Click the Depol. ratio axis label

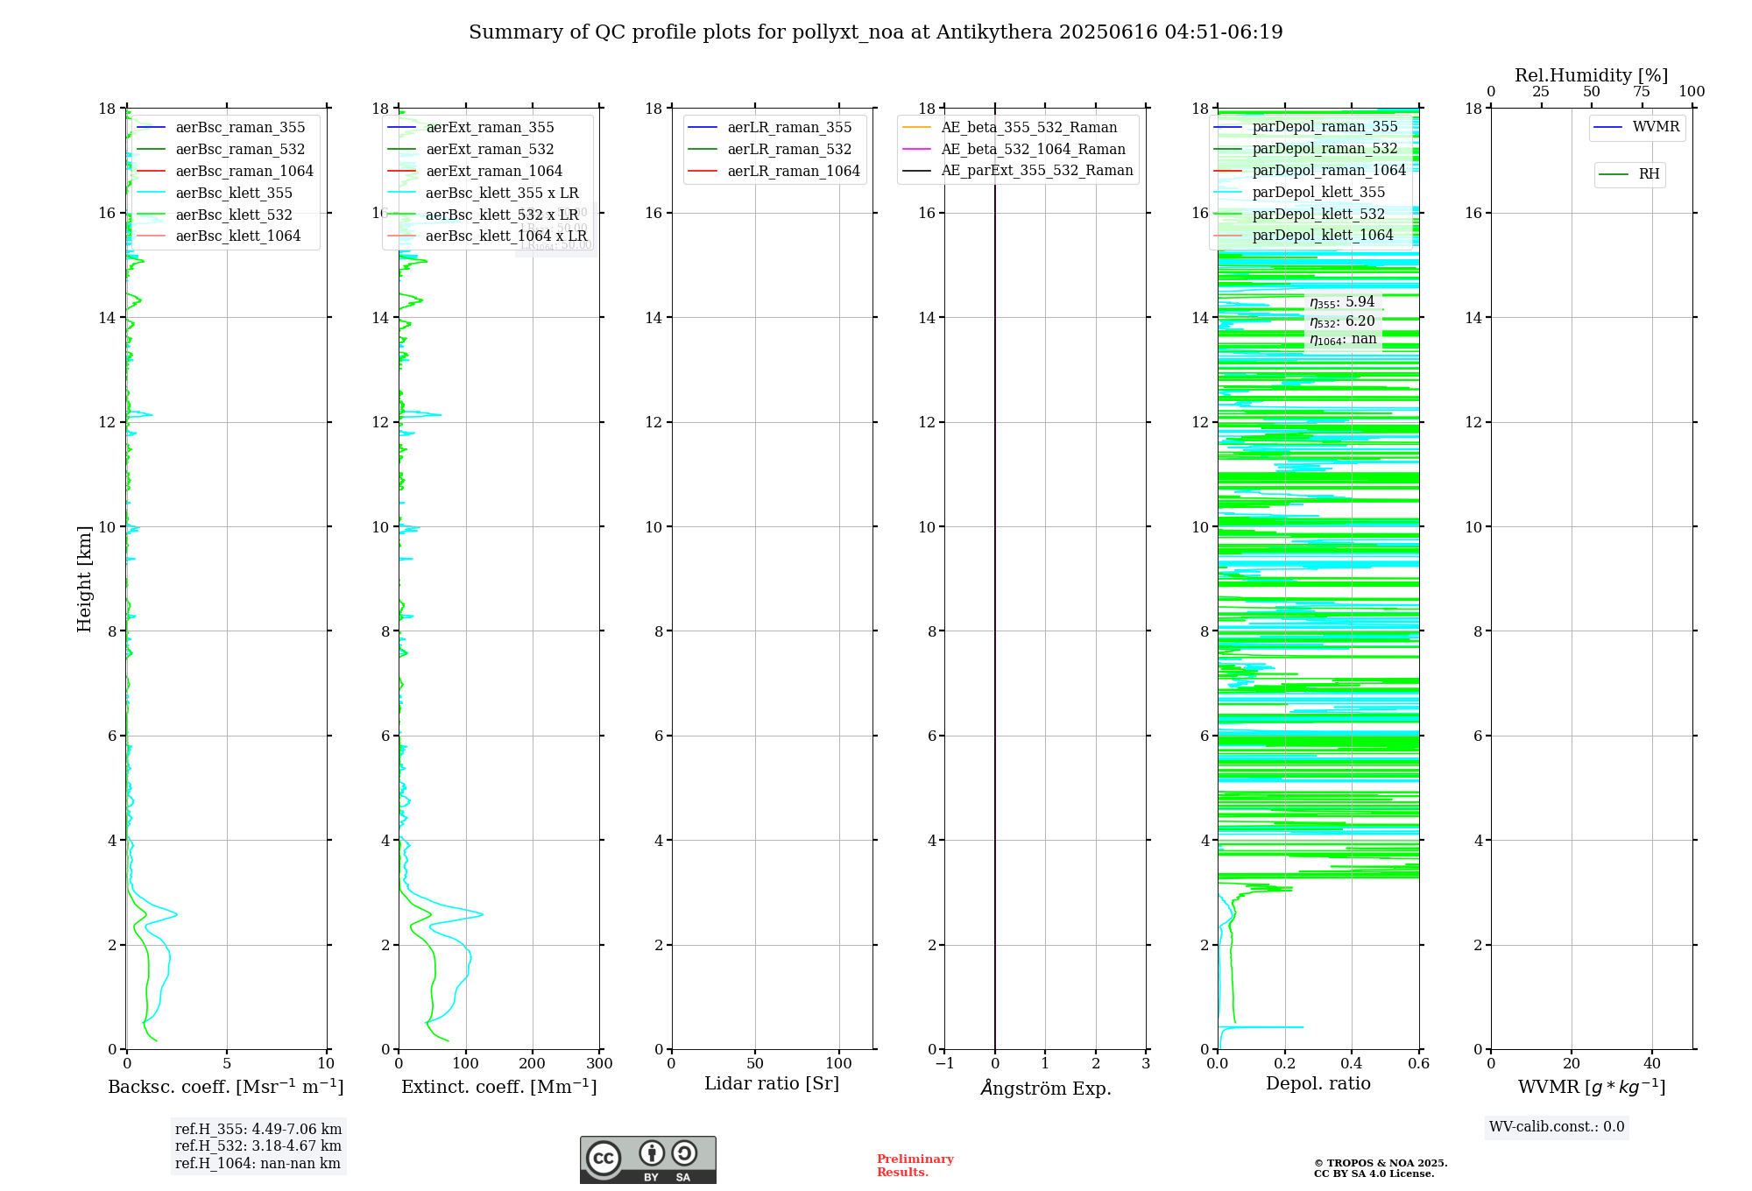pos(1318,1084)
